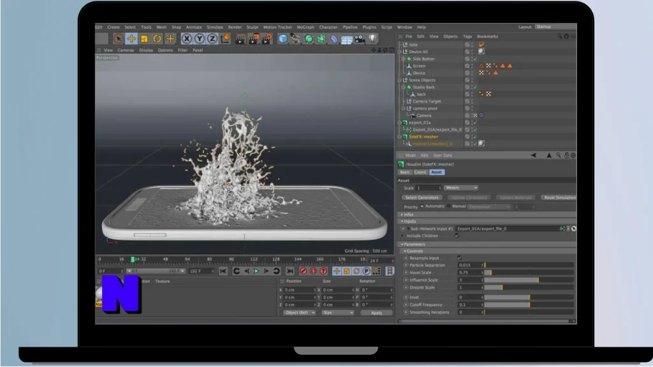Click the back arrow in Attribute Manager
The height and width of the screenshot is (367, 653).
coord(534,155)
